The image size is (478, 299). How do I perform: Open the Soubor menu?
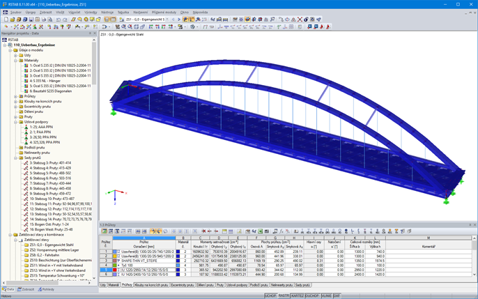click(16, 13)
